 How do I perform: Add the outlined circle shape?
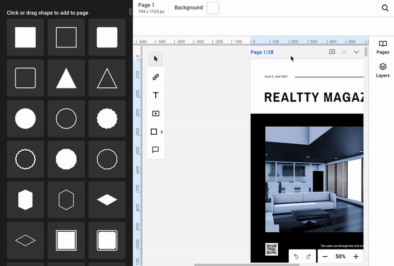click(x=66, y=119)
